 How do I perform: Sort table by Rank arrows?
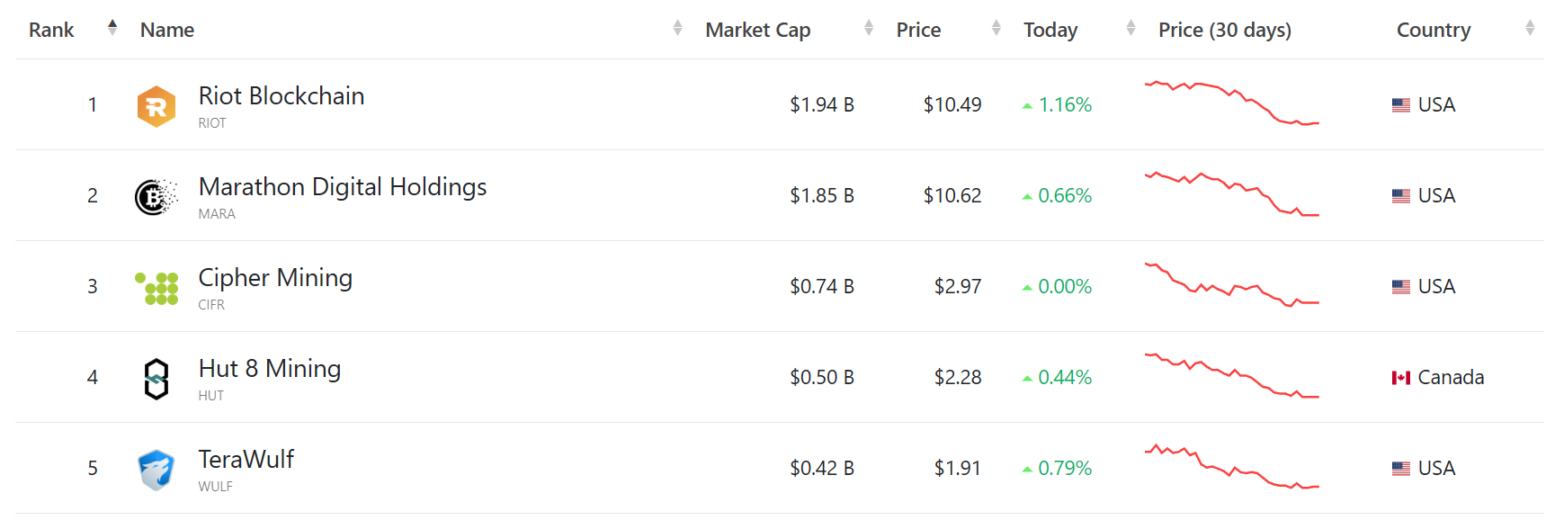coord(112,28)
